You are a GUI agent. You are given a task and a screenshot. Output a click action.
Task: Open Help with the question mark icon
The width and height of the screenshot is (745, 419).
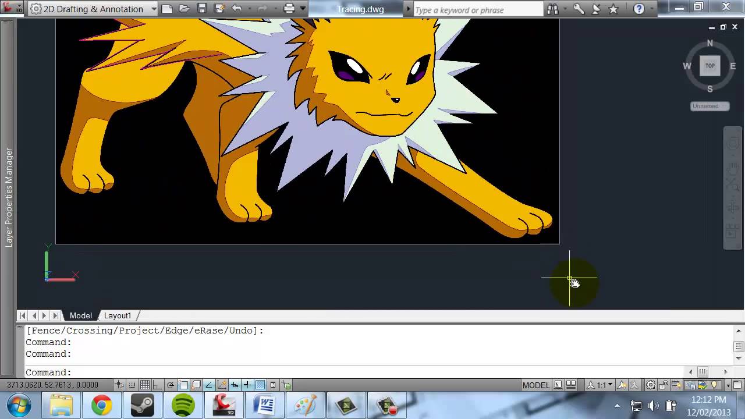639,9
